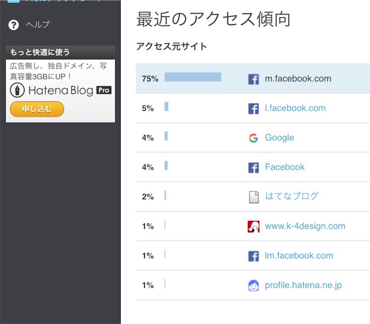Click the 75% access bar
This screenshot has width=370, height=324.
pos(193,77)
